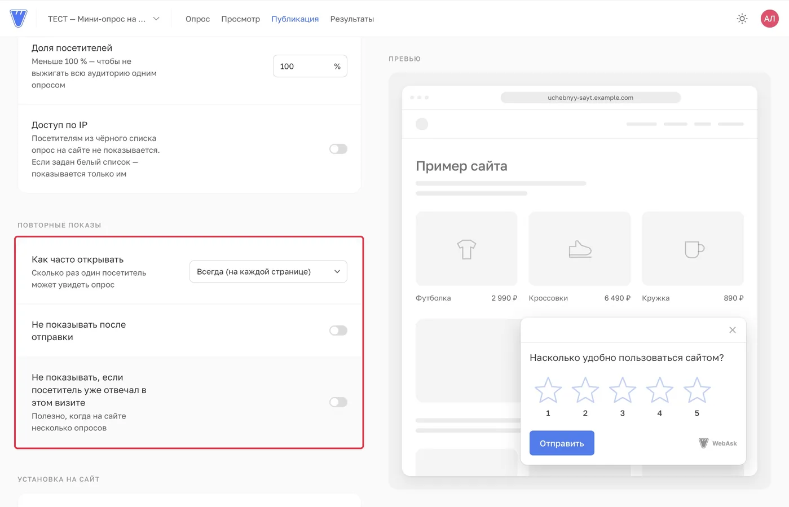Open the АЛ user avatar menu
The width and height of the screenshot is (789, 507).
tap(770, 19)
